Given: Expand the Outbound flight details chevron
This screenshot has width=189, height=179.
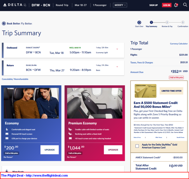Looking at the screenshot, I should (117, 49).
